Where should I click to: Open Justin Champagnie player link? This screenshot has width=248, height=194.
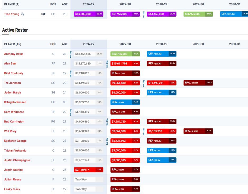click(x=17, y=160)
